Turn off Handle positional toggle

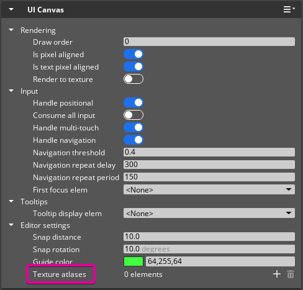pyautogui.click(x=133, y=102)
